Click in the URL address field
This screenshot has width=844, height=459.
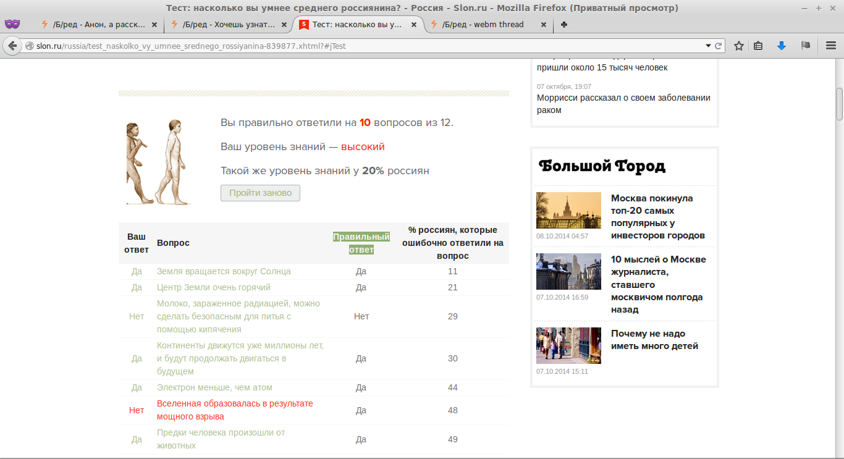(x=371, y=46)
